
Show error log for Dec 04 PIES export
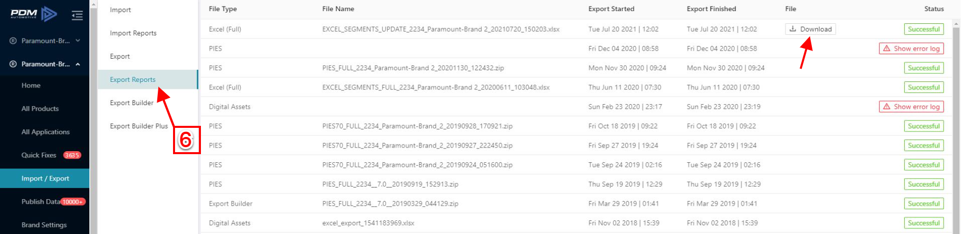tap(911, 49)
